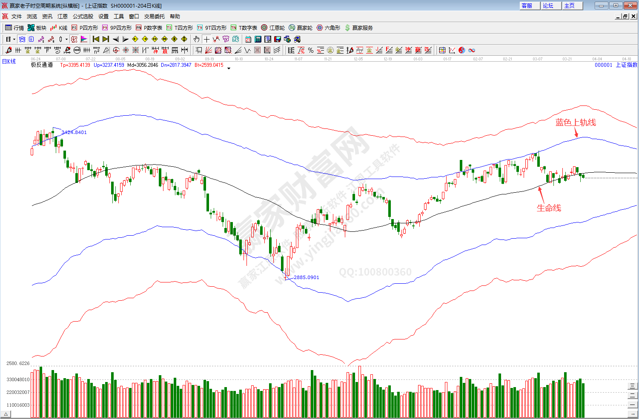Open the 六角形 hexagon chart tool

click(x=328, y=28)
